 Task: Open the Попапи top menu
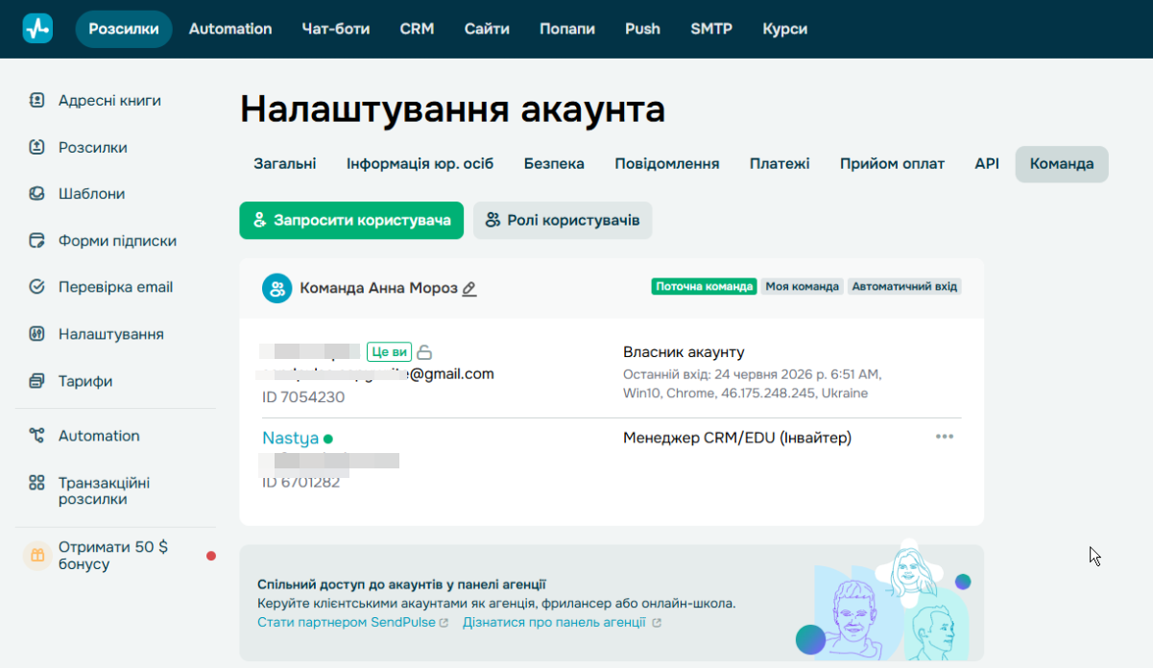point(567,29)
